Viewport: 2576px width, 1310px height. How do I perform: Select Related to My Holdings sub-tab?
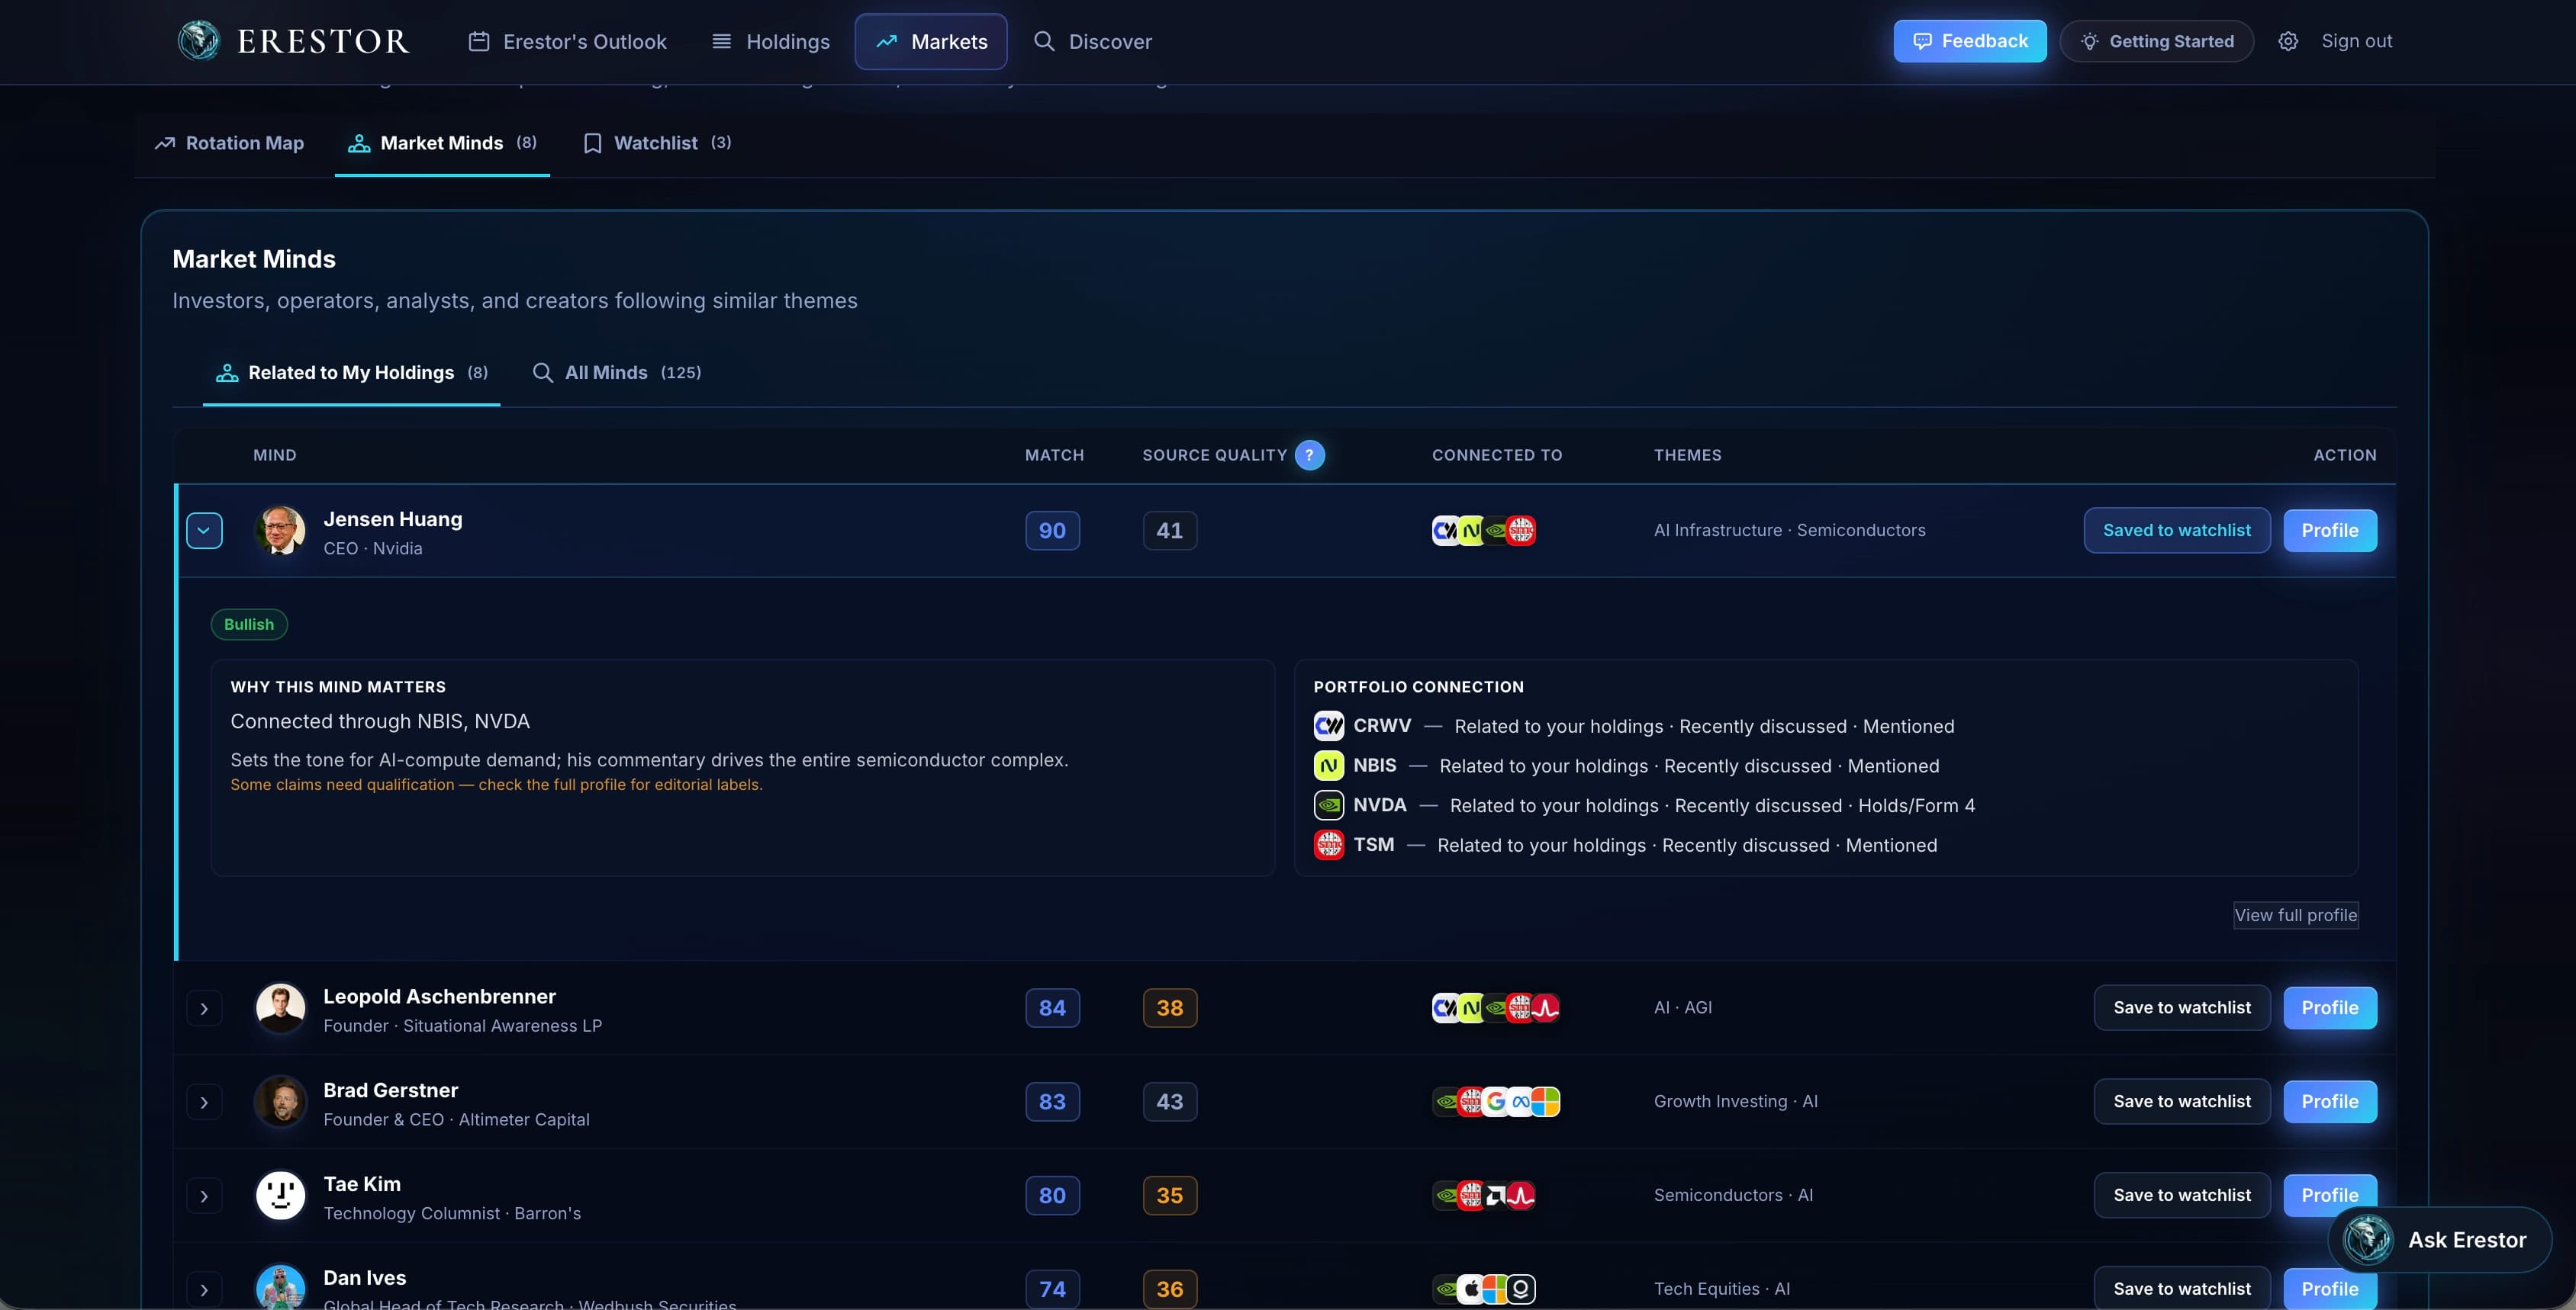tap(351, 373)
